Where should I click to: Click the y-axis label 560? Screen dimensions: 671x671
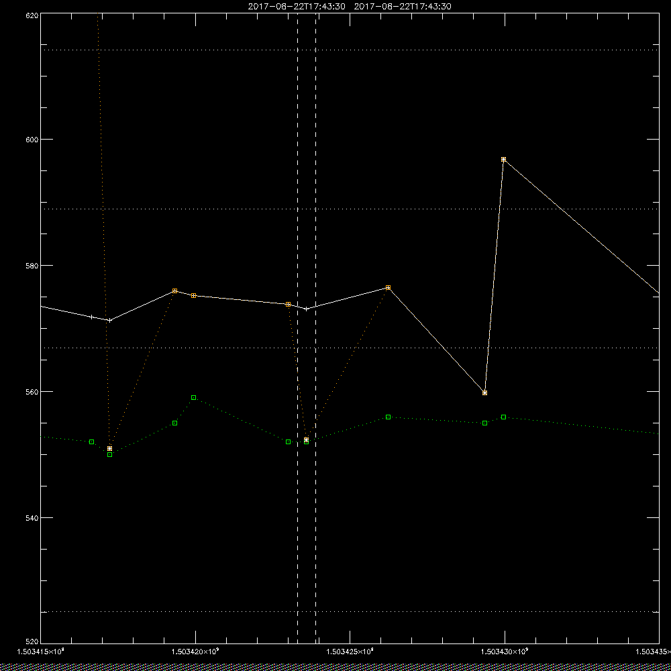[x=32, y=392]
